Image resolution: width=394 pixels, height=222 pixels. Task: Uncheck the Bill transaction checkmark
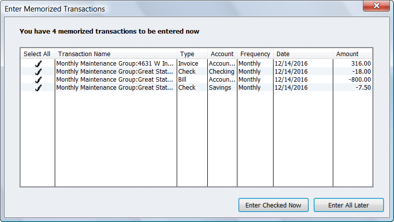(38, 80)
